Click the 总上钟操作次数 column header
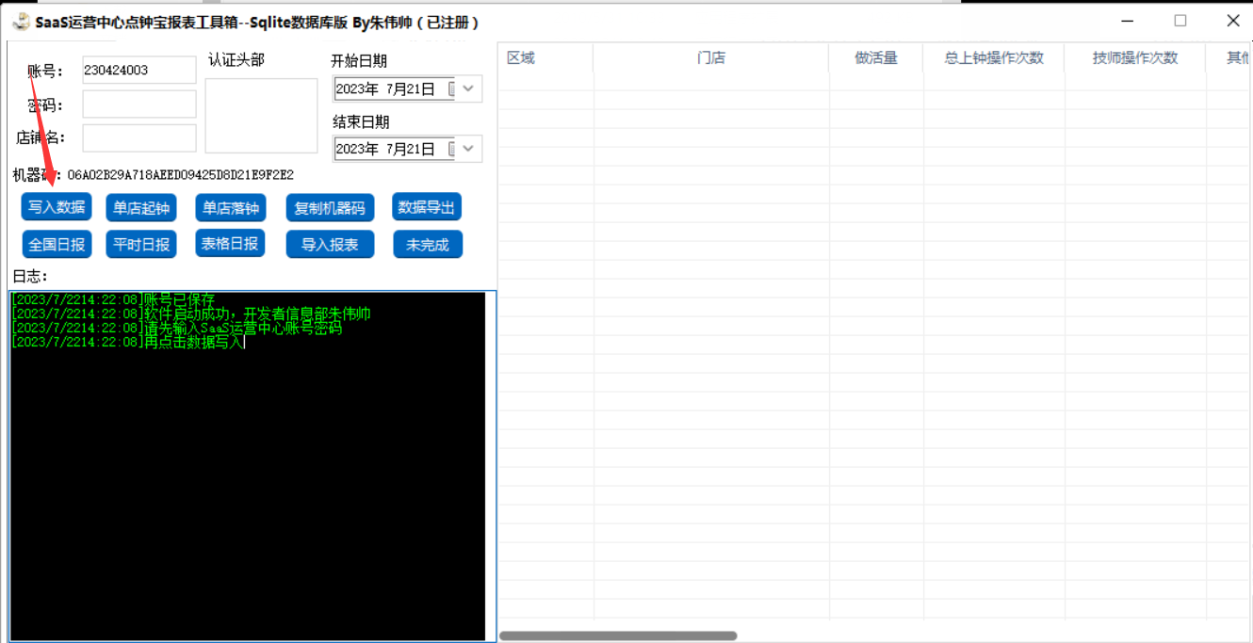This screenshot has height=643, width=1253. tap(994, 58)
